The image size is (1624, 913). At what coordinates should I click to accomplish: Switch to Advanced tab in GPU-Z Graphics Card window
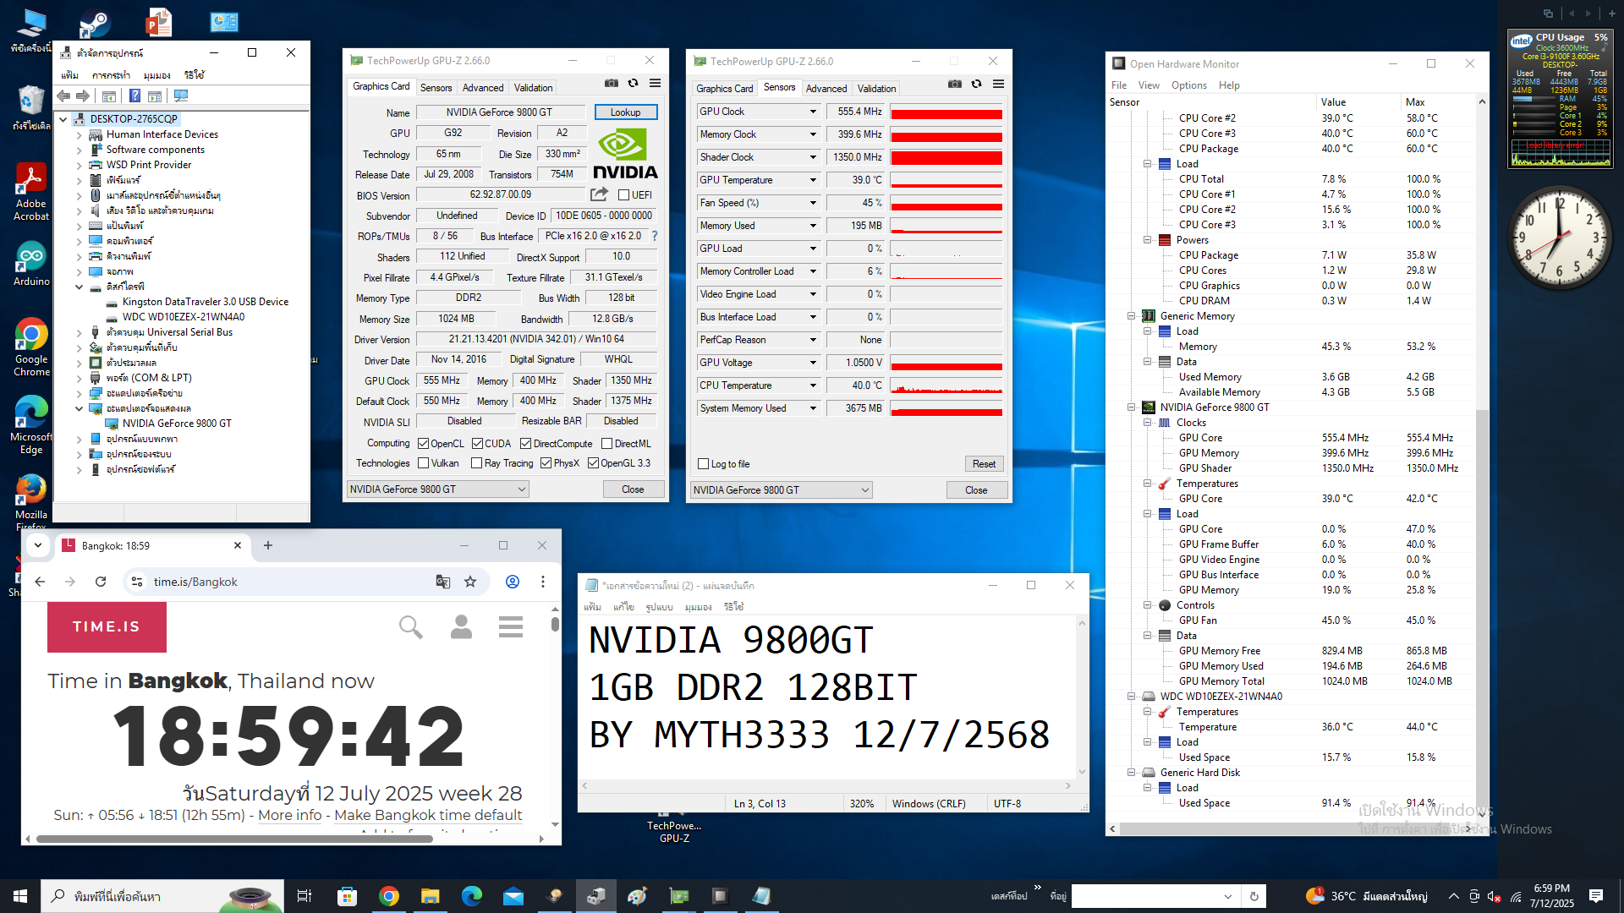483,88
